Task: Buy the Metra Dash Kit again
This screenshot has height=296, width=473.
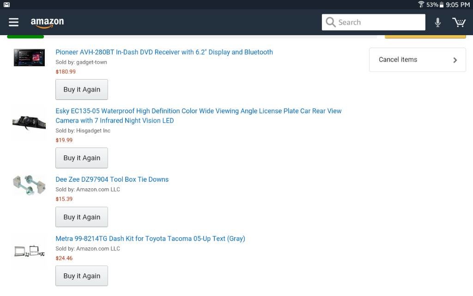Action: tap(82, 276)
